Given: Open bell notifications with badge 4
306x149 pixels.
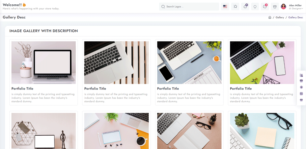Looking at the screenshot, I should (245, 6).
